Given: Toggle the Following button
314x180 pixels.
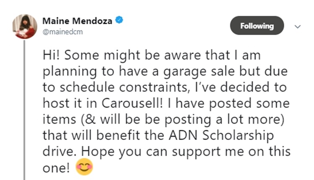Looking at the screenshot, I should pos(257,26).
